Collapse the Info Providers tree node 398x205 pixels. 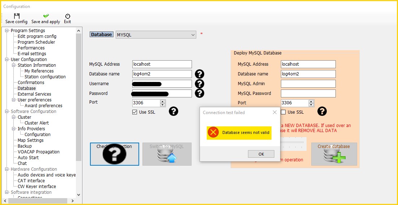[x=14, y=129]
